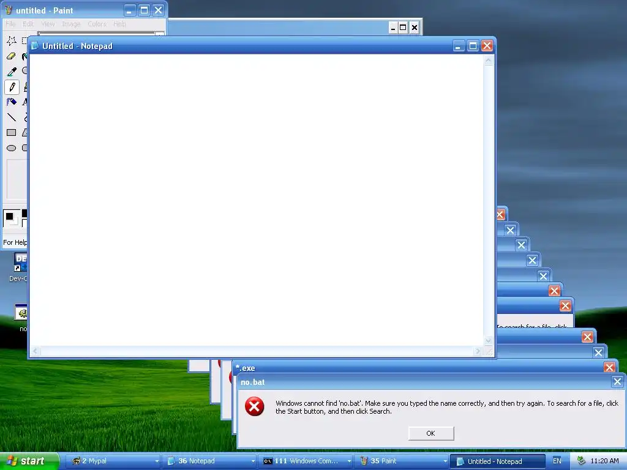Close the blank-titled window behind Notepad
Image resolution: width=627 pixels, height=470 pixels.
(415, 28)
